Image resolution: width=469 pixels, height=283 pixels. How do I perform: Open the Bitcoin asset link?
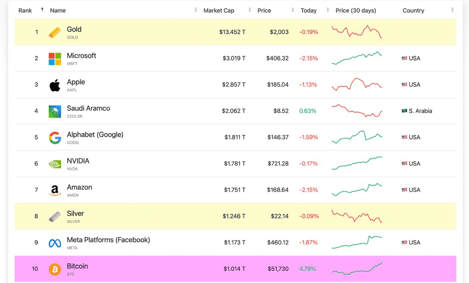[x=77, y=267]
